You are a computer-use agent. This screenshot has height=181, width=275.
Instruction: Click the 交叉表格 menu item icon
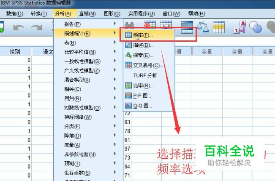point(128,65)
